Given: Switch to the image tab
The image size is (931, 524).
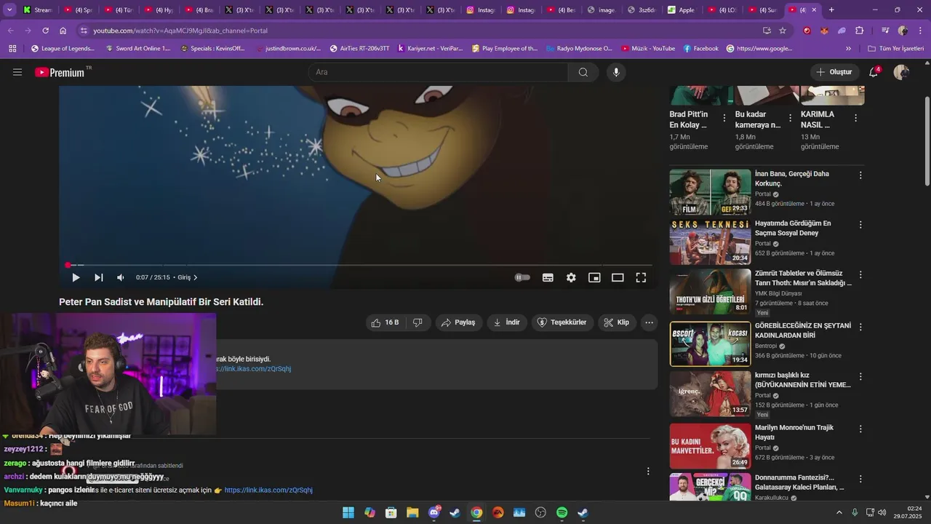Looking at the screenshot, I should [x=601, y=10].
